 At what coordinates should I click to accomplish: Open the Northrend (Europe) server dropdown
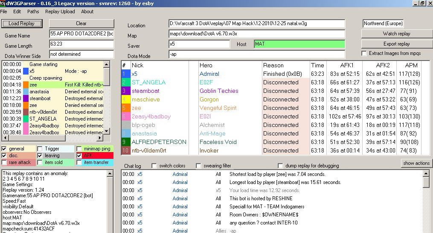pos(383,23)
